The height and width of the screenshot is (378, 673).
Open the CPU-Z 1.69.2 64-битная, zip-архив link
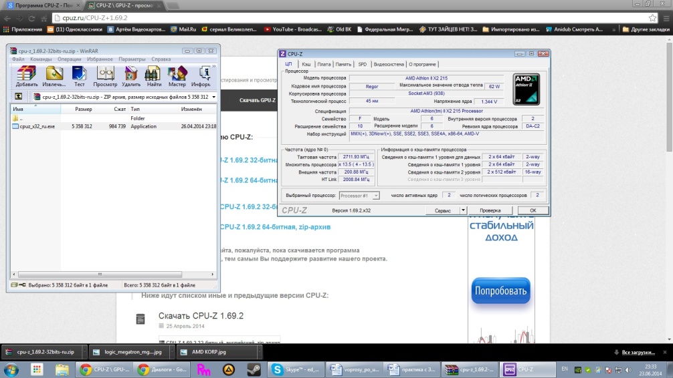276,227
